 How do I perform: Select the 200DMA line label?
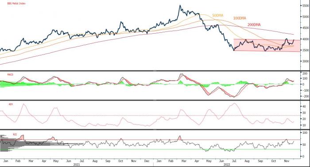(x=254, y=25)
